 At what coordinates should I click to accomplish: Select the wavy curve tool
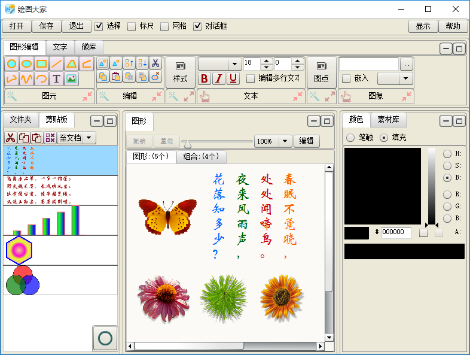[27, 78]
